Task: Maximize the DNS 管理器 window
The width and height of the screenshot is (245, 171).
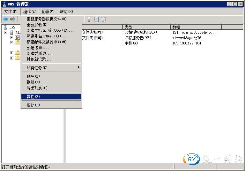Action: pyautogui.click(x=235, y=4)
